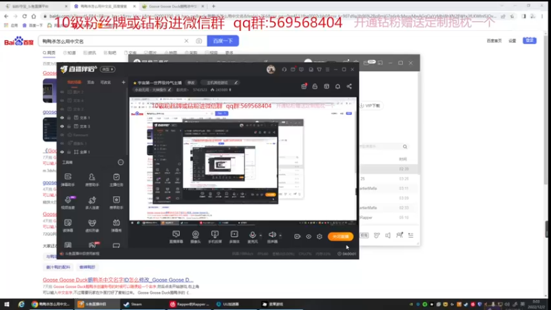Screen dimensions: 551x310
Task: Open the hamburger menu in 直播伴侣 title bar
Action: (328, 70)
